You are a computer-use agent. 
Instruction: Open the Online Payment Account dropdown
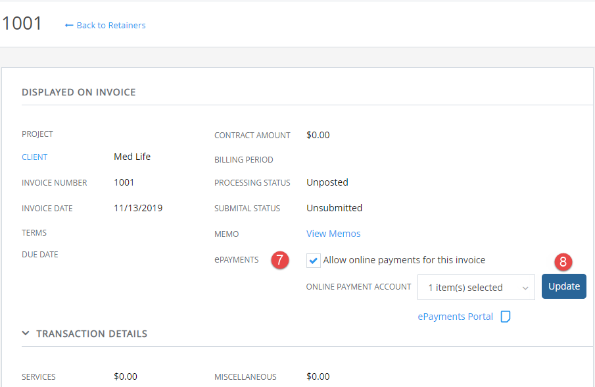coord(476,288)
